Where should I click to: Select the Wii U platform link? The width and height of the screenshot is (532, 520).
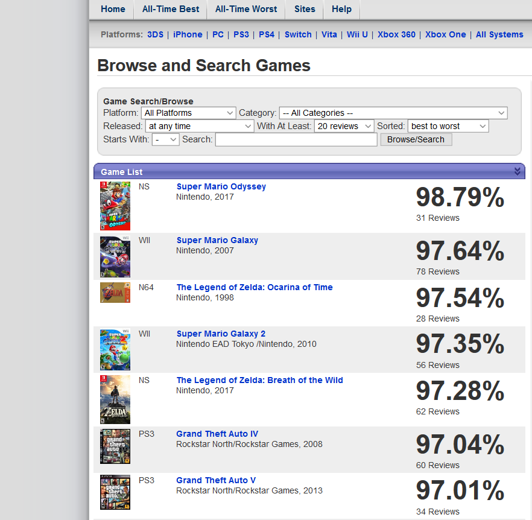tap(357, 34)
